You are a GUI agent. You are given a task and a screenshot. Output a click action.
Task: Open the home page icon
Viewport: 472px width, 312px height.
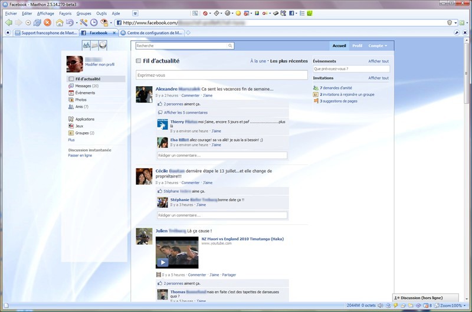coord(60,22)
